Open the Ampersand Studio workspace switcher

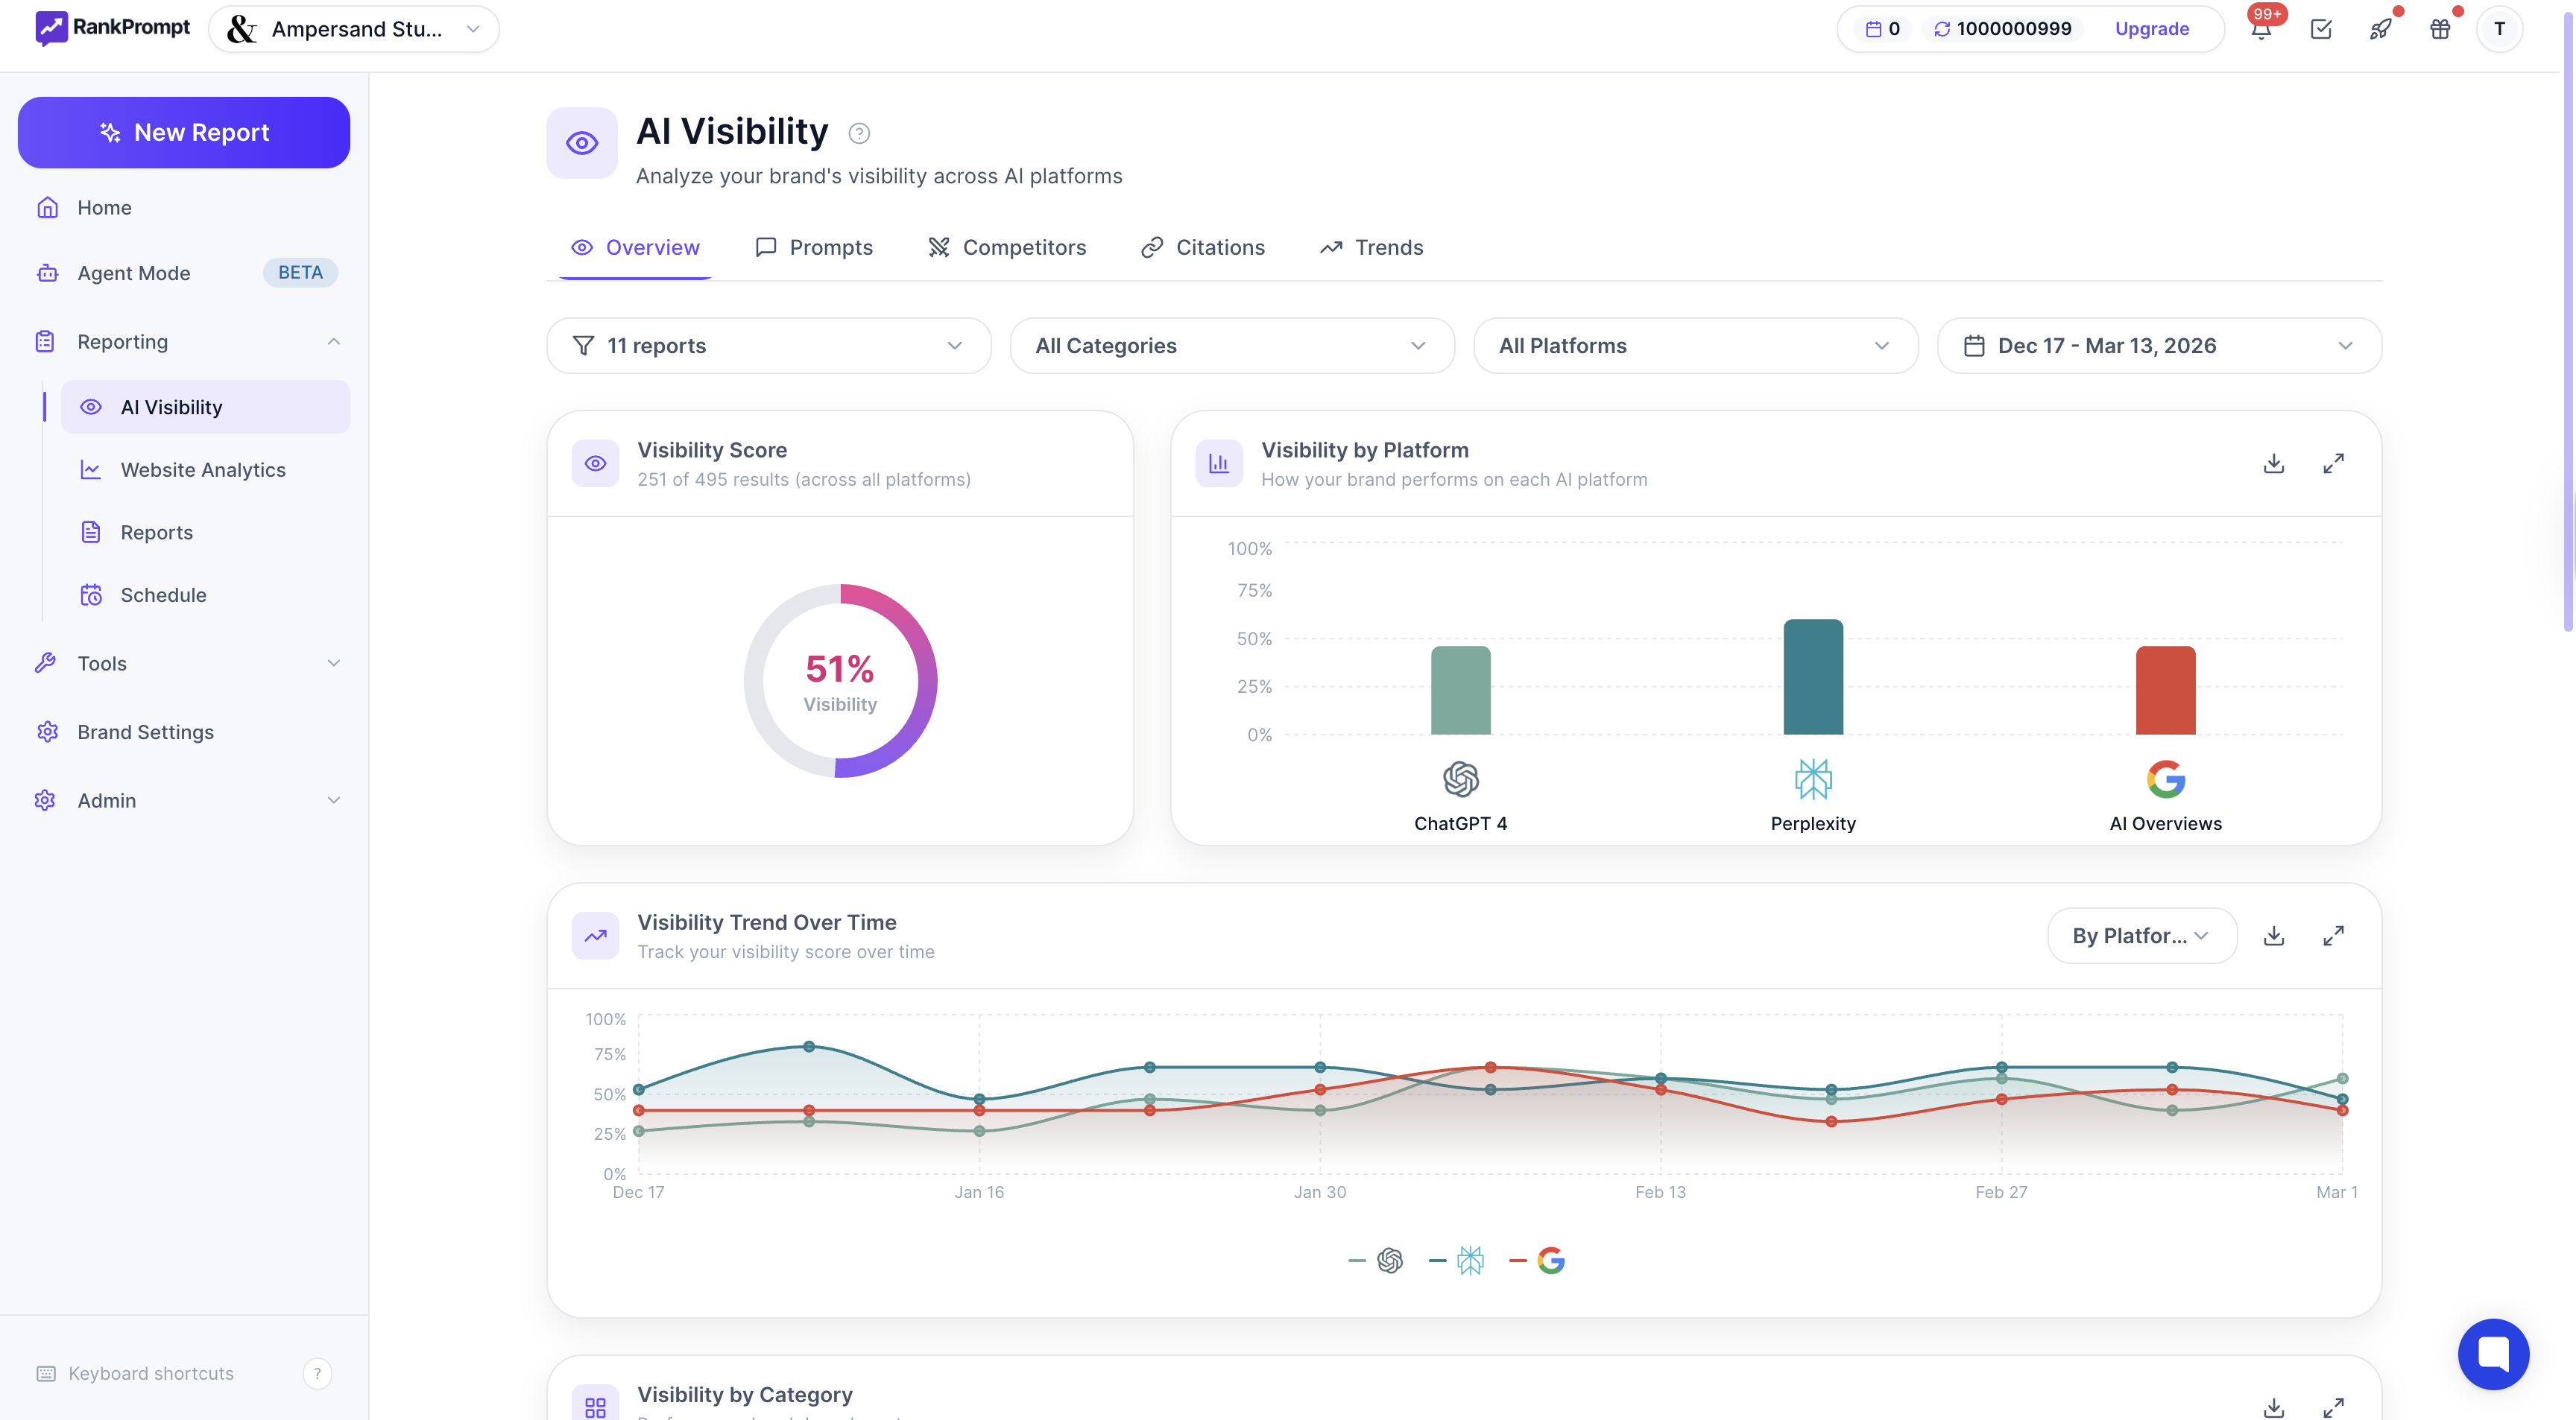tap(355, 29)
